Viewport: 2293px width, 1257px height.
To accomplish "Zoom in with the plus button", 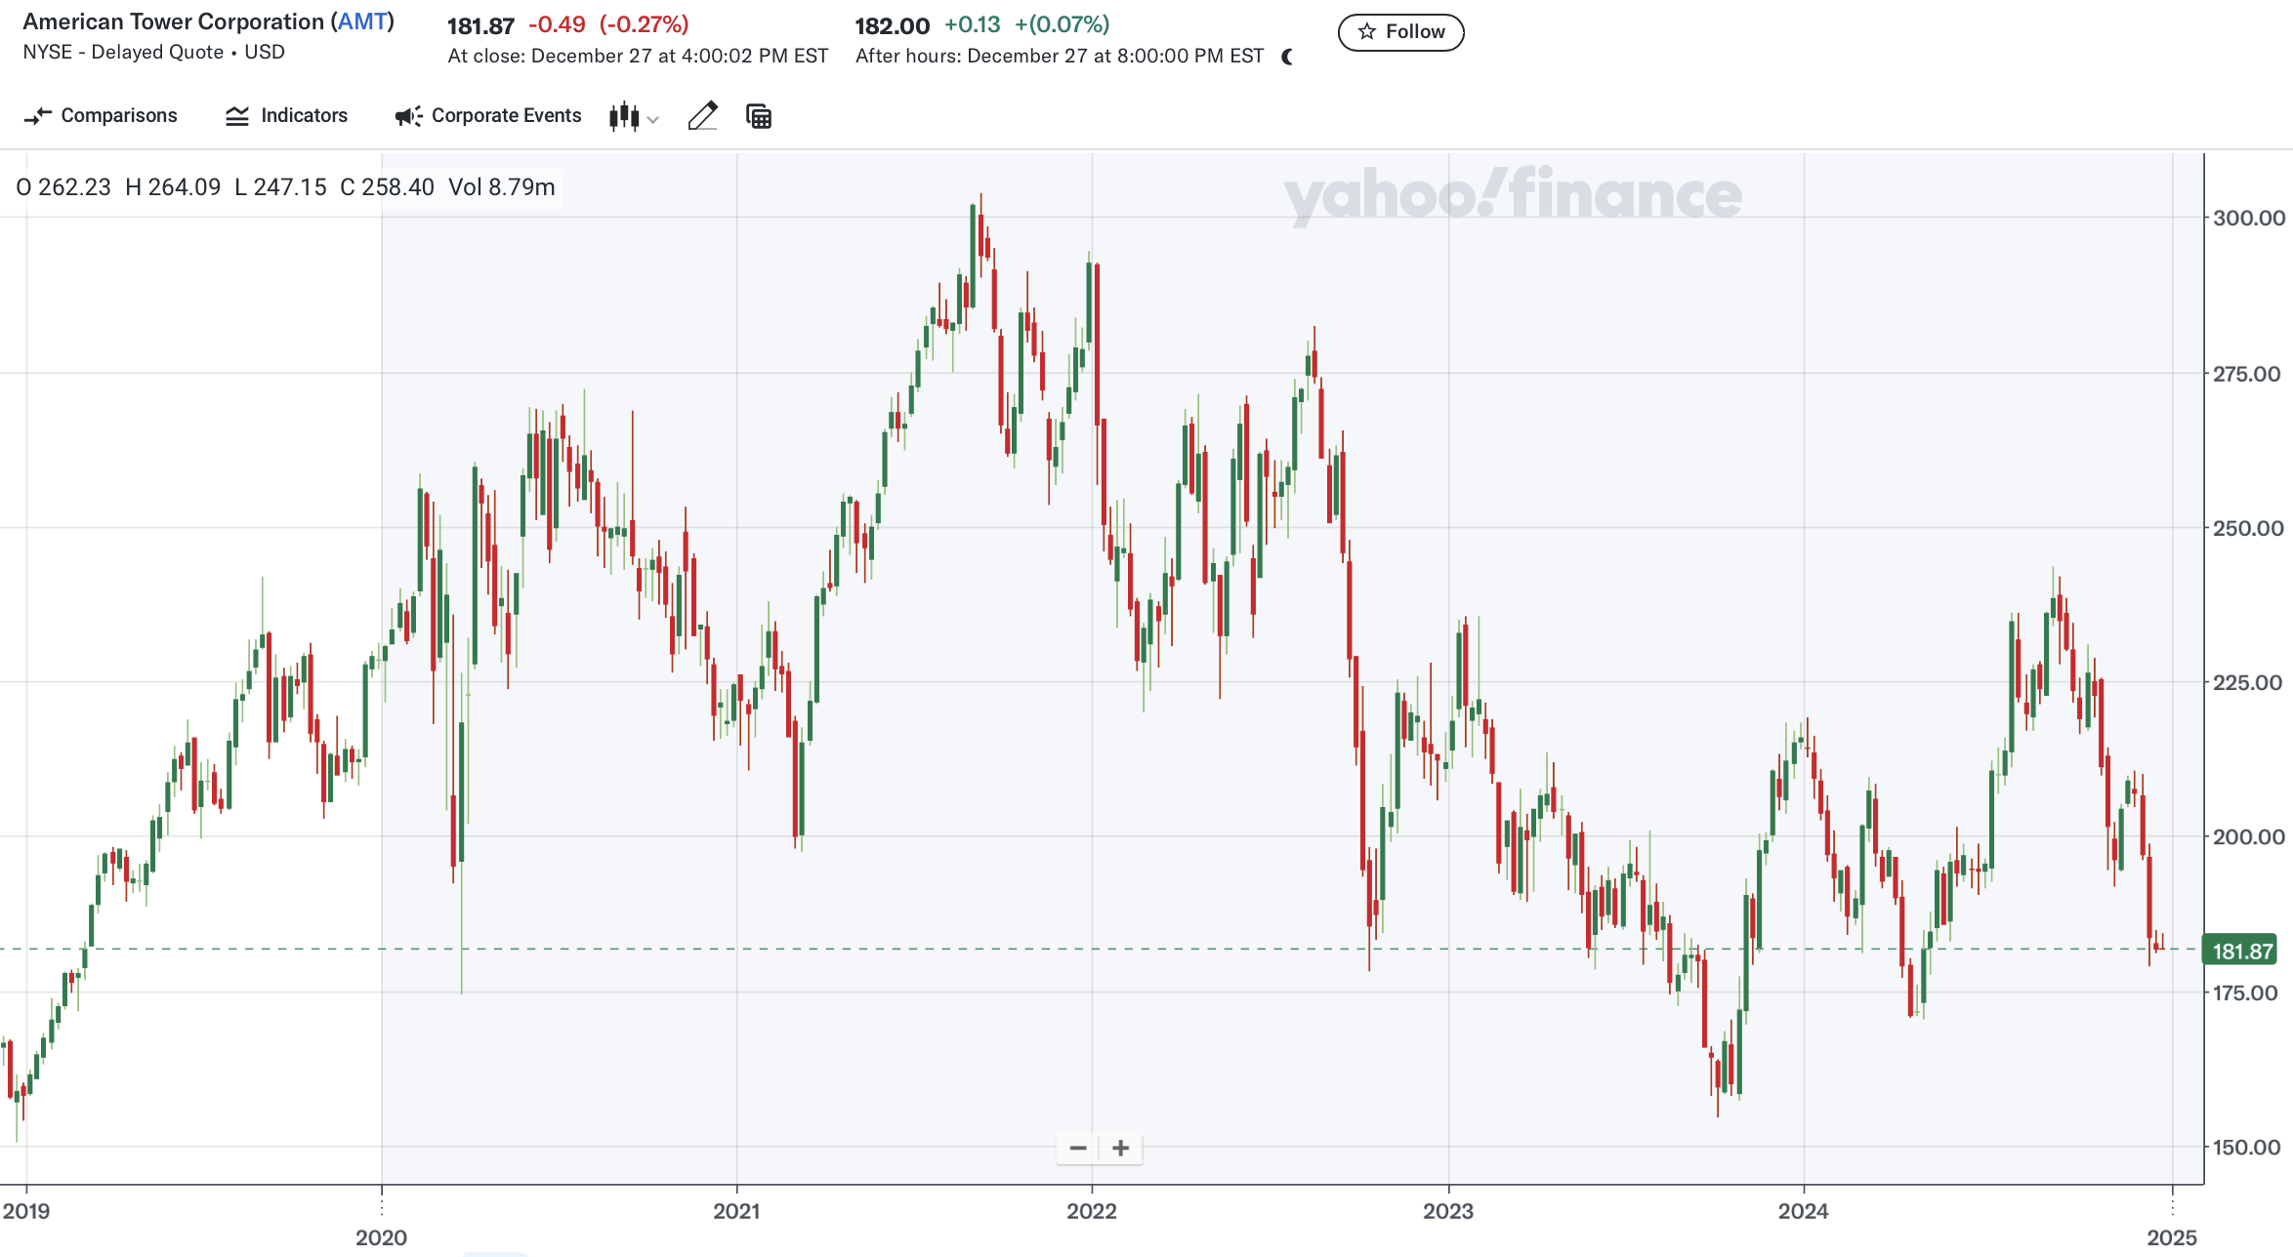I will 1121,1148.
